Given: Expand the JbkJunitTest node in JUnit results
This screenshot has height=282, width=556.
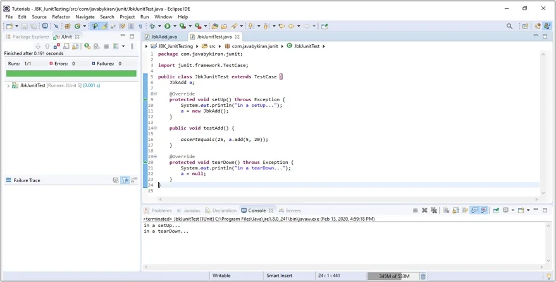Looking at the screenshot, I should tap(8, 86).
